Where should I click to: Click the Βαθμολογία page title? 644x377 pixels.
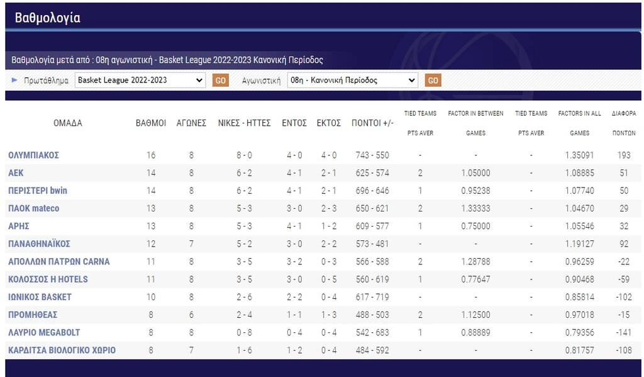point(46,18)
